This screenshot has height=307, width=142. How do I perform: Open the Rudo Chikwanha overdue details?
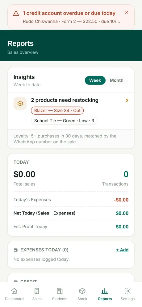tap(71, 21)
